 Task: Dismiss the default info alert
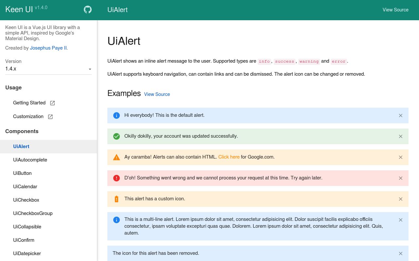click(x=401, y=115)
